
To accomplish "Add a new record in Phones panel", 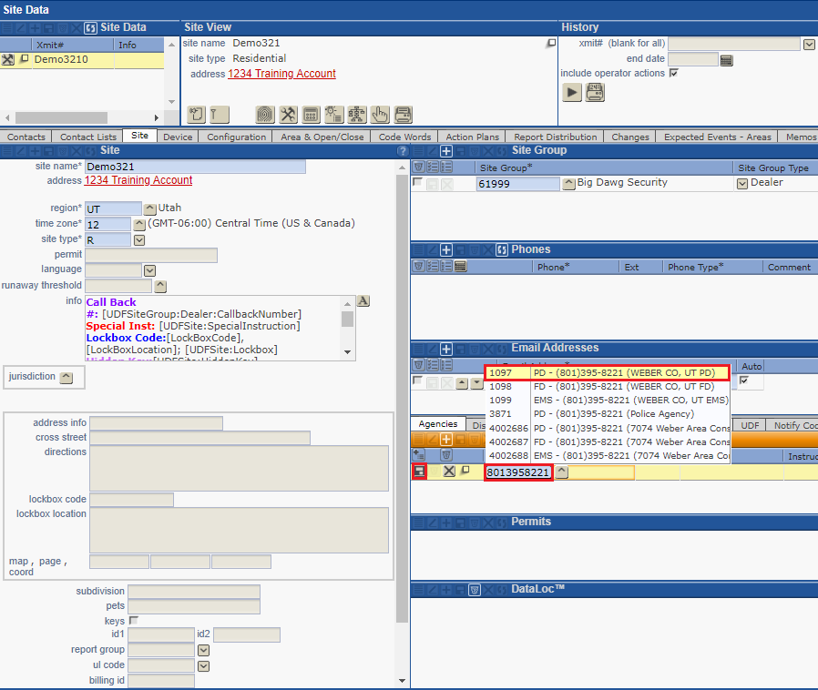I will [446, 249].
